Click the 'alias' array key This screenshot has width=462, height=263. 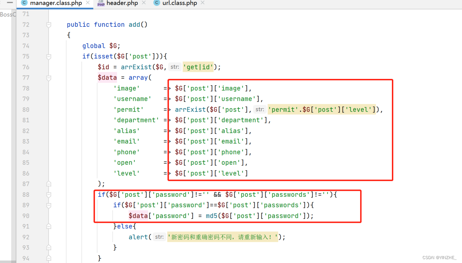[126, 131]
